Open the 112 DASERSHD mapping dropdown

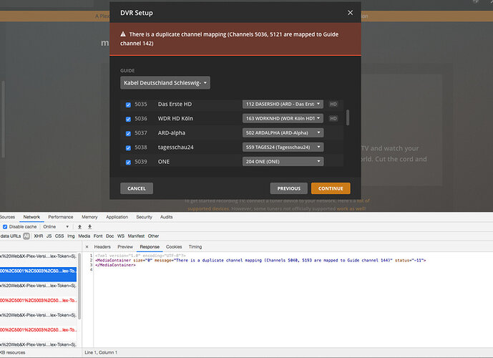[283, 104]
